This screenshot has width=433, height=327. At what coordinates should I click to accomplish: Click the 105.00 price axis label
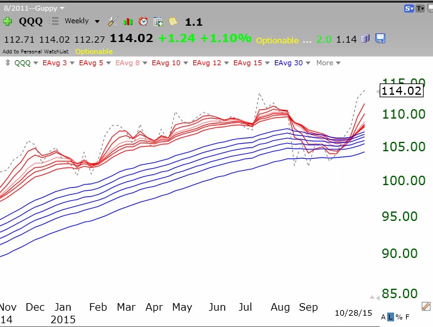coord(404,147)
